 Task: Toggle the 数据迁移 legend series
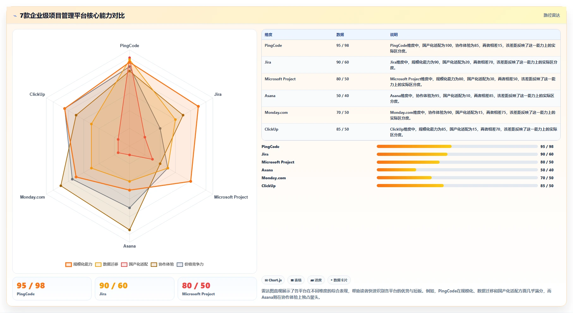pos(107,264)
